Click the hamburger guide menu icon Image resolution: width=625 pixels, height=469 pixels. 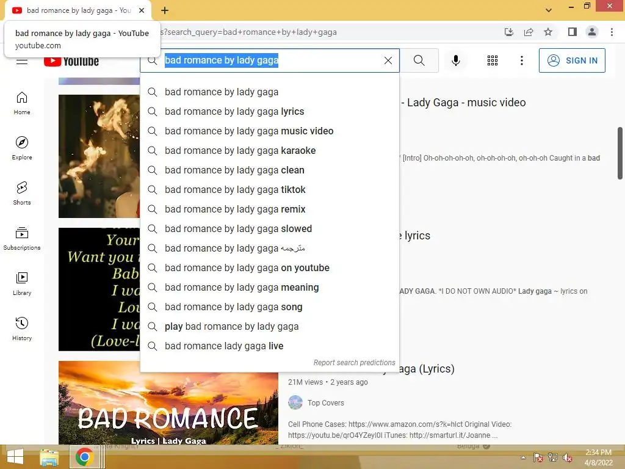[x=22, y=62]
